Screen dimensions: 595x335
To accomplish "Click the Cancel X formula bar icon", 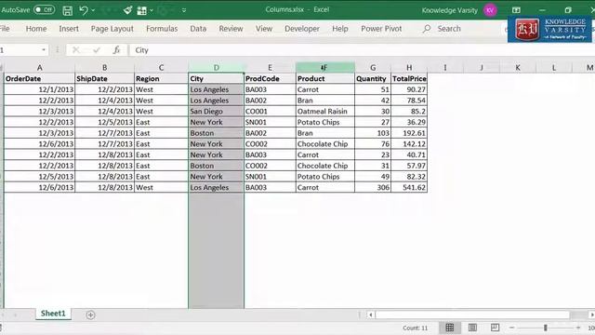I will (76, 50).
